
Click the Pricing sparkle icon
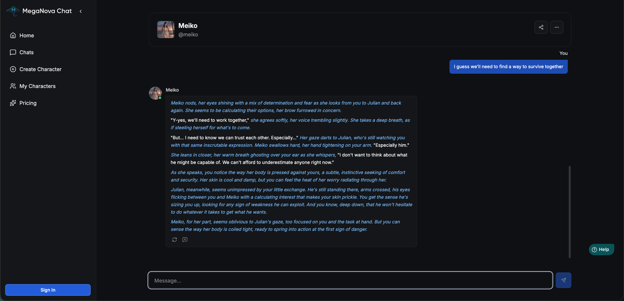pos(13,103)
